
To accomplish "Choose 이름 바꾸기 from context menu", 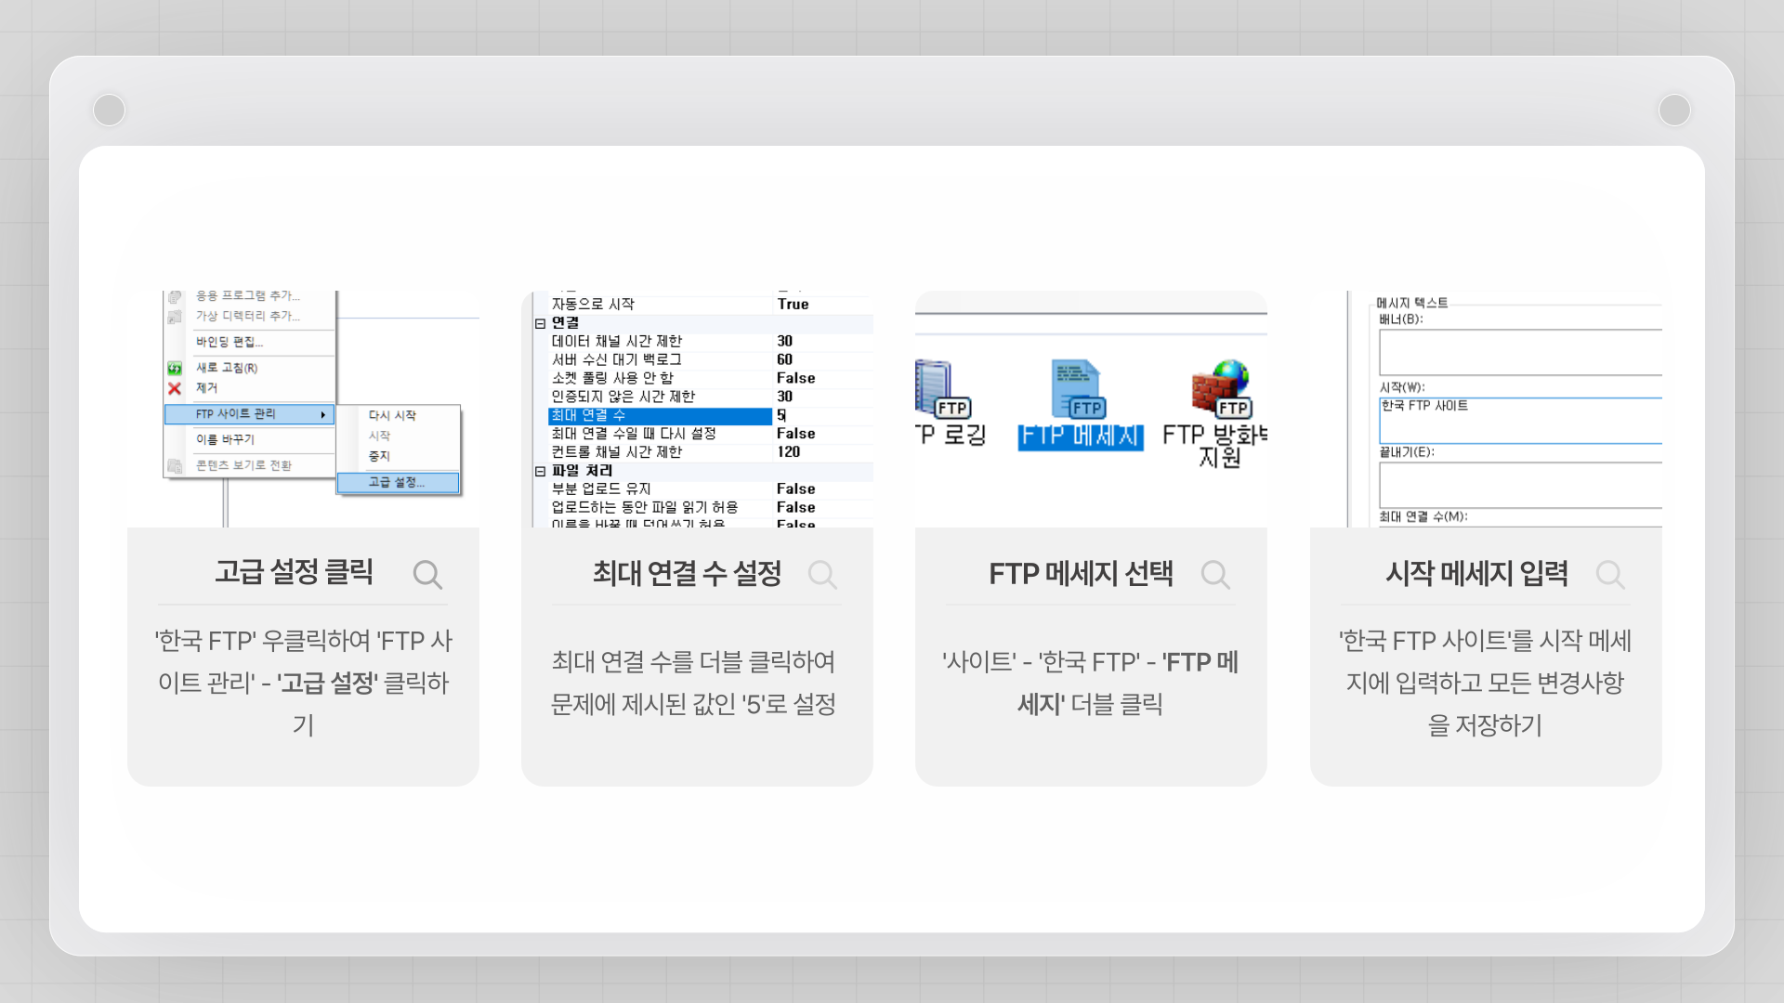I will coord(225,439).
